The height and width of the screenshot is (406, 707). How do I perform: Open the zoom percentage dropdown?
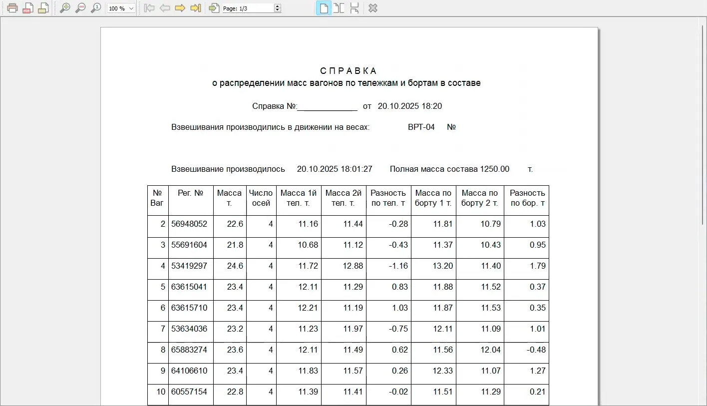pyautogui.click(x=129, y=7)
